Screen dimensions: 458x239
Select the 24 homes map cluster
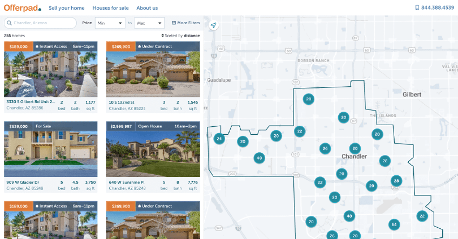[219, 139]
